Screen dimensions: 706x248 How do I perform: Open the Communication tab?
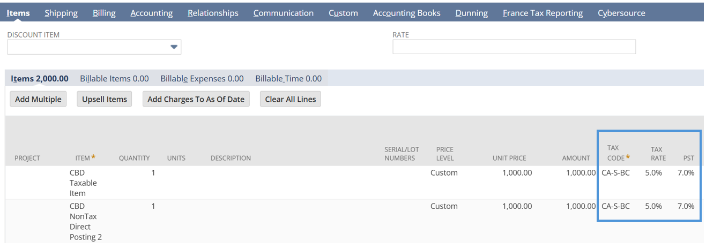(284, 13)
